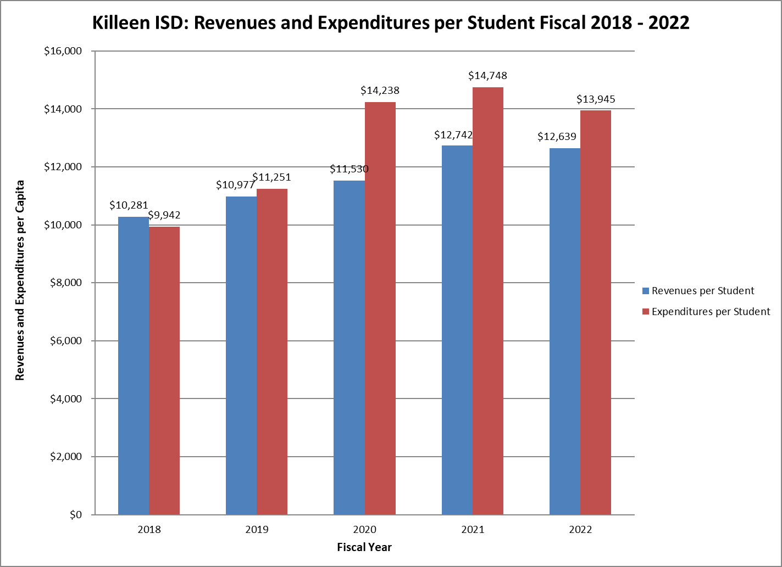Select the $10,281 data label
This screenshot has width=782, height=567.
(129, 205)
